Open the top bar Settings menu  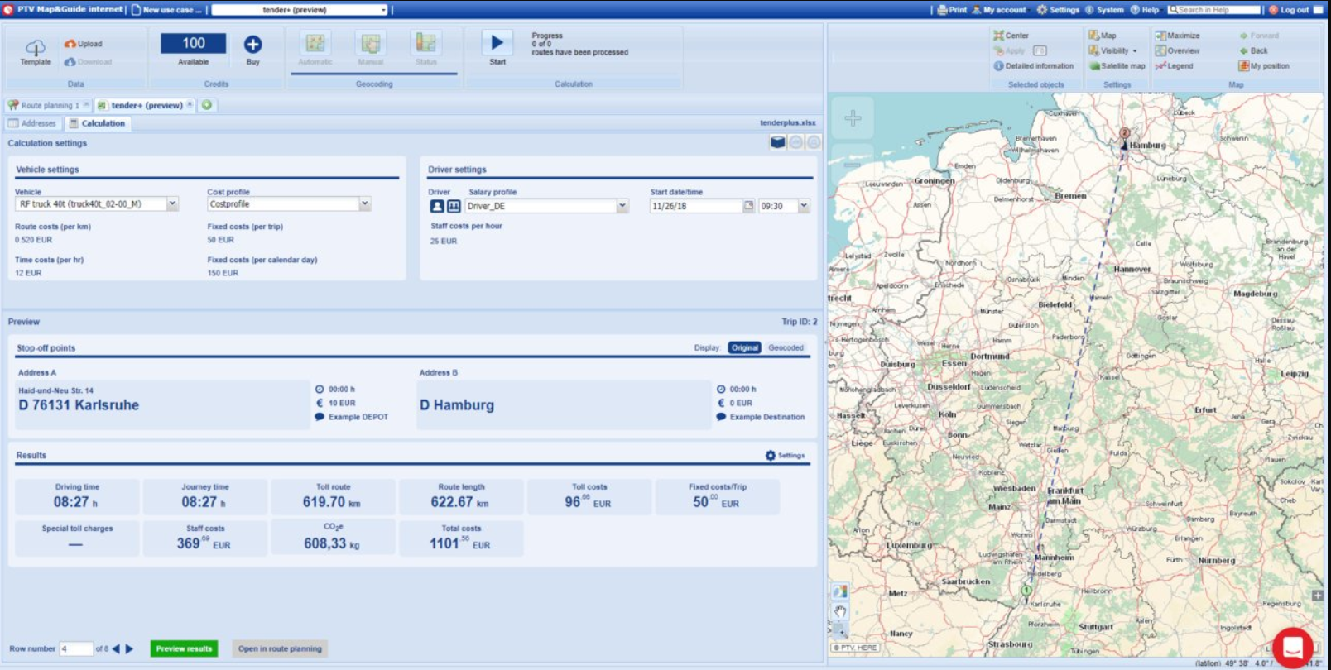pyautogui.click(x=1058, y=10)
